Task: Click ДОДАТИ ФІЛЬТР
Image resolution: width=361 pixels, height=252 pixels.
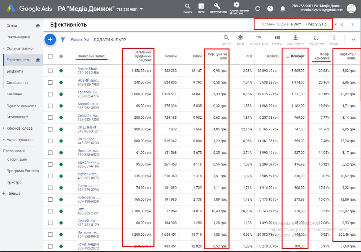Action: [110, 40]
